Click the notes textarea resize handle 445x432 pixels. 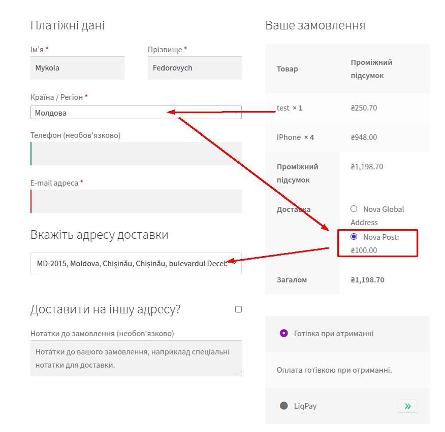coord(239,373)
